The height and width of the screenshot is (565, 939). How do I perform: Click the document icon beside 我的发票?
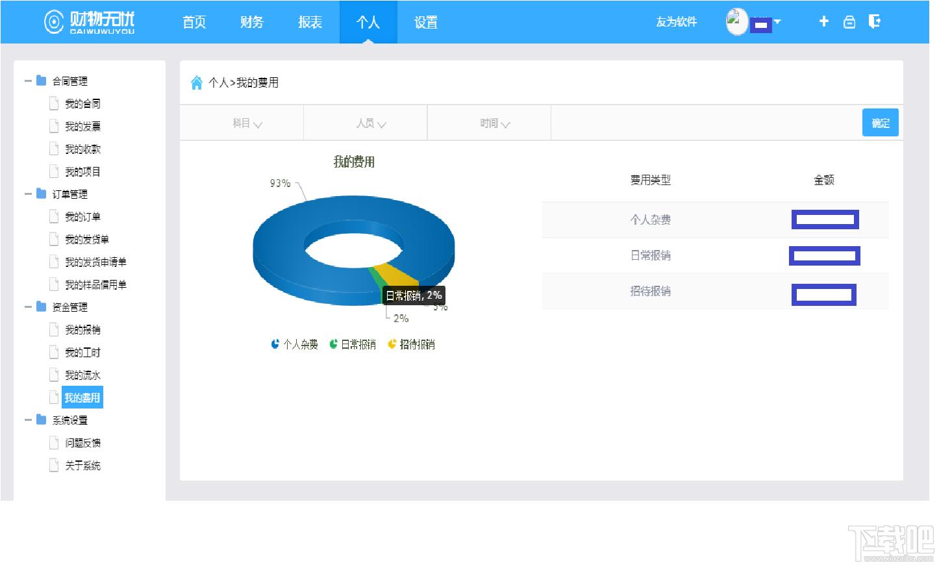(55, 126)
